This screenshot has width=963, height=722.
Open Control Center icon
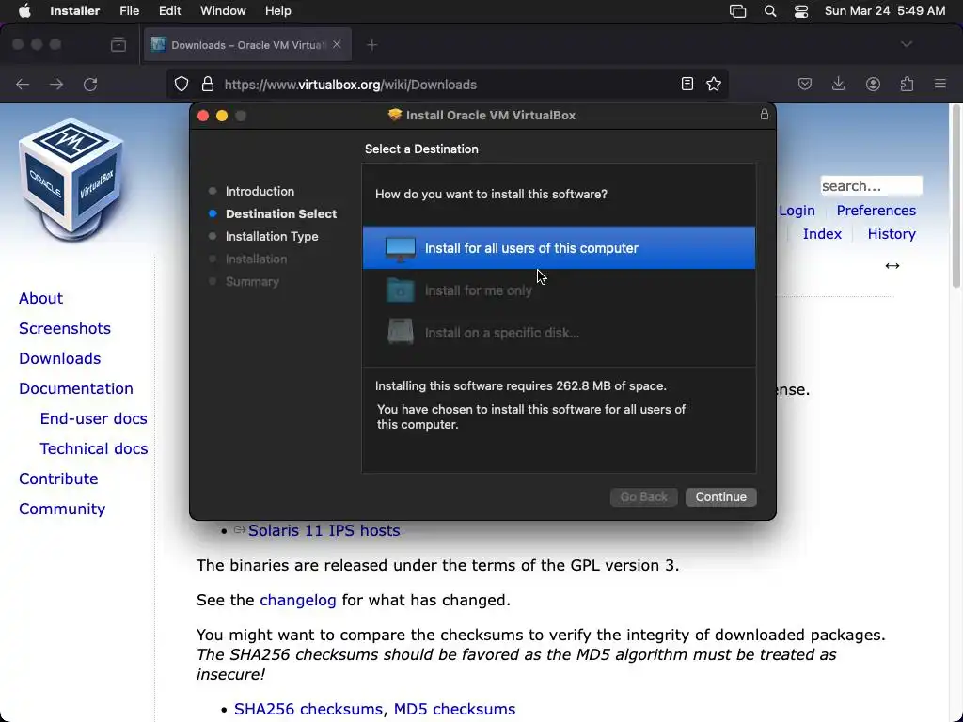pos(801,11)
